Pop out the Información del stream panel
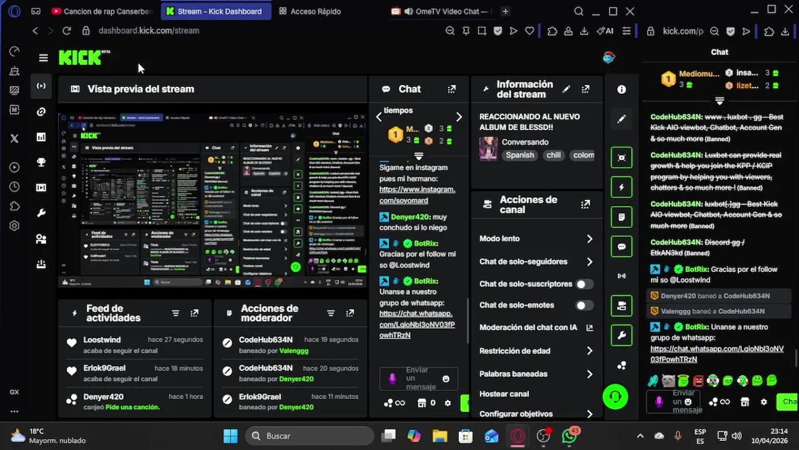Image resolution: width=799 pixels, height=450 pixels. pos(586,89)
